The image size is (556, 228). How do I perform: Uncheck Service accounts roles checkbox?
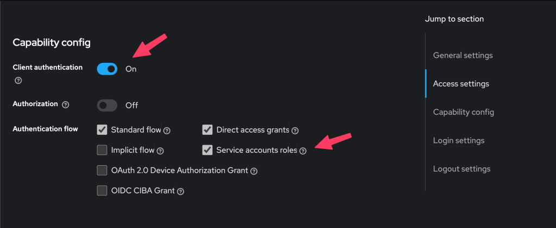pos(207,150)
